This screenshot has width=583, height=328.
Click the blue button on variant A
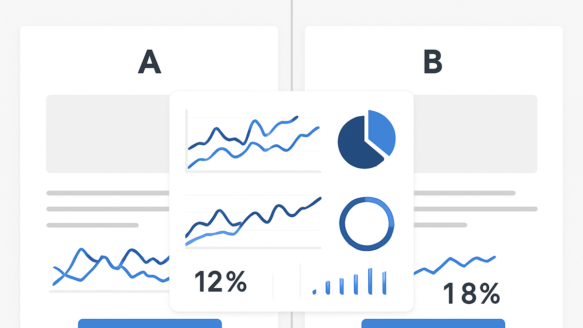point(150,324)
